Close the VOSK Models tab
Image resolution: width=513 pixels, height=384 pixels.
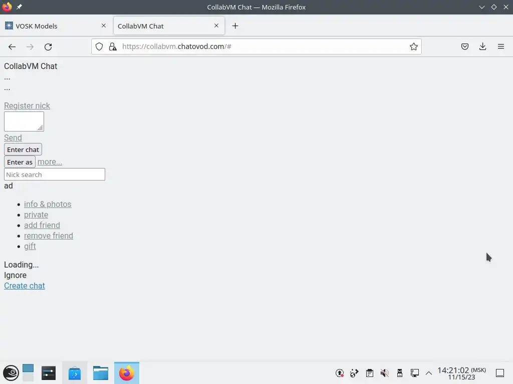104,25
